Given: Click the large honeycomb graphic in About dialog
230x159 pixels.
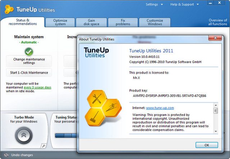Looking at the screenshot, I should pos(103,108).
